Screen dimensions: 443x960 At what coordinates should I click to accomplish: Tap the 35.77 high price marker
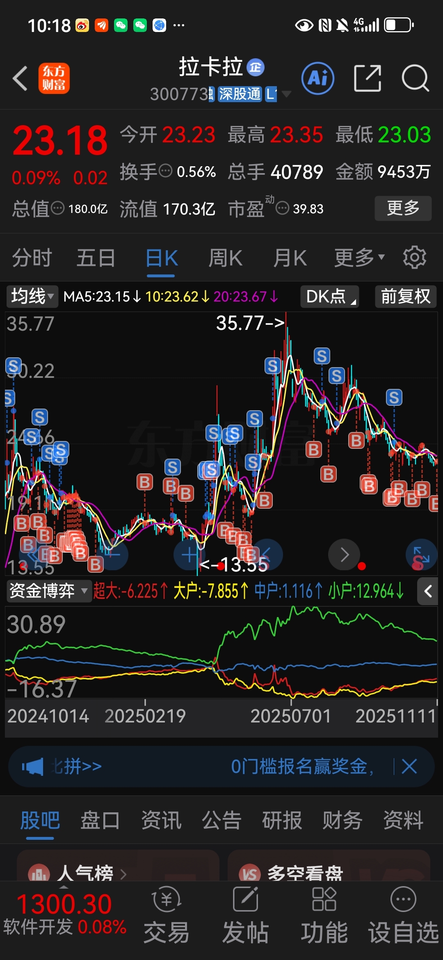(250, 323)
